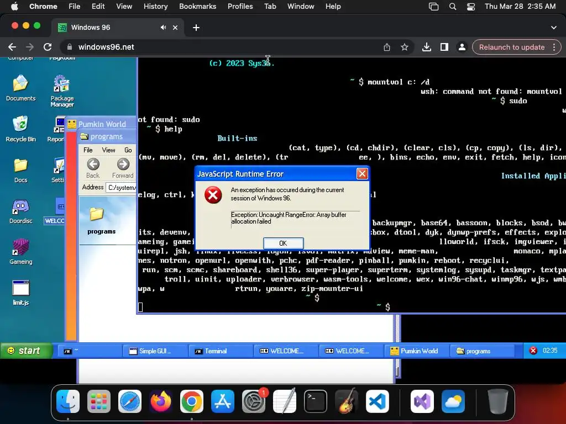
Task: Open the Docs folder desktop icon
Action: coord(20,170)
